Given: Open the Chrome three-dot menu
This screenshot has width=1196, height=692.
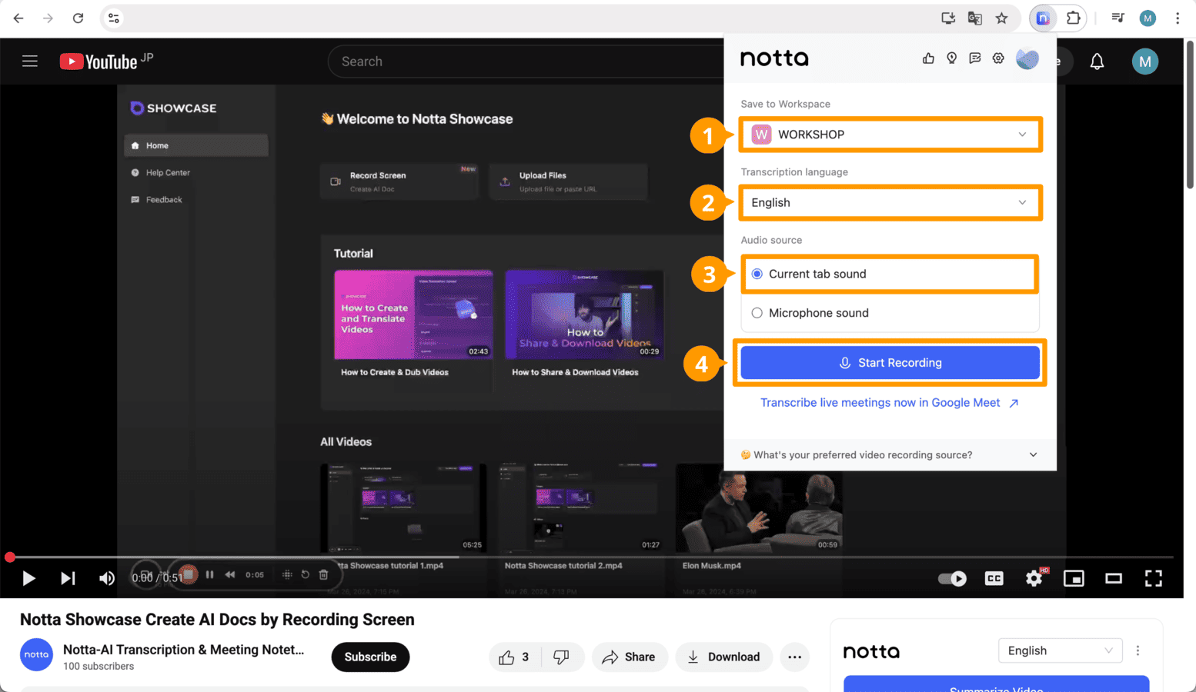Looking at the screenshot, I should [1178, 18].
